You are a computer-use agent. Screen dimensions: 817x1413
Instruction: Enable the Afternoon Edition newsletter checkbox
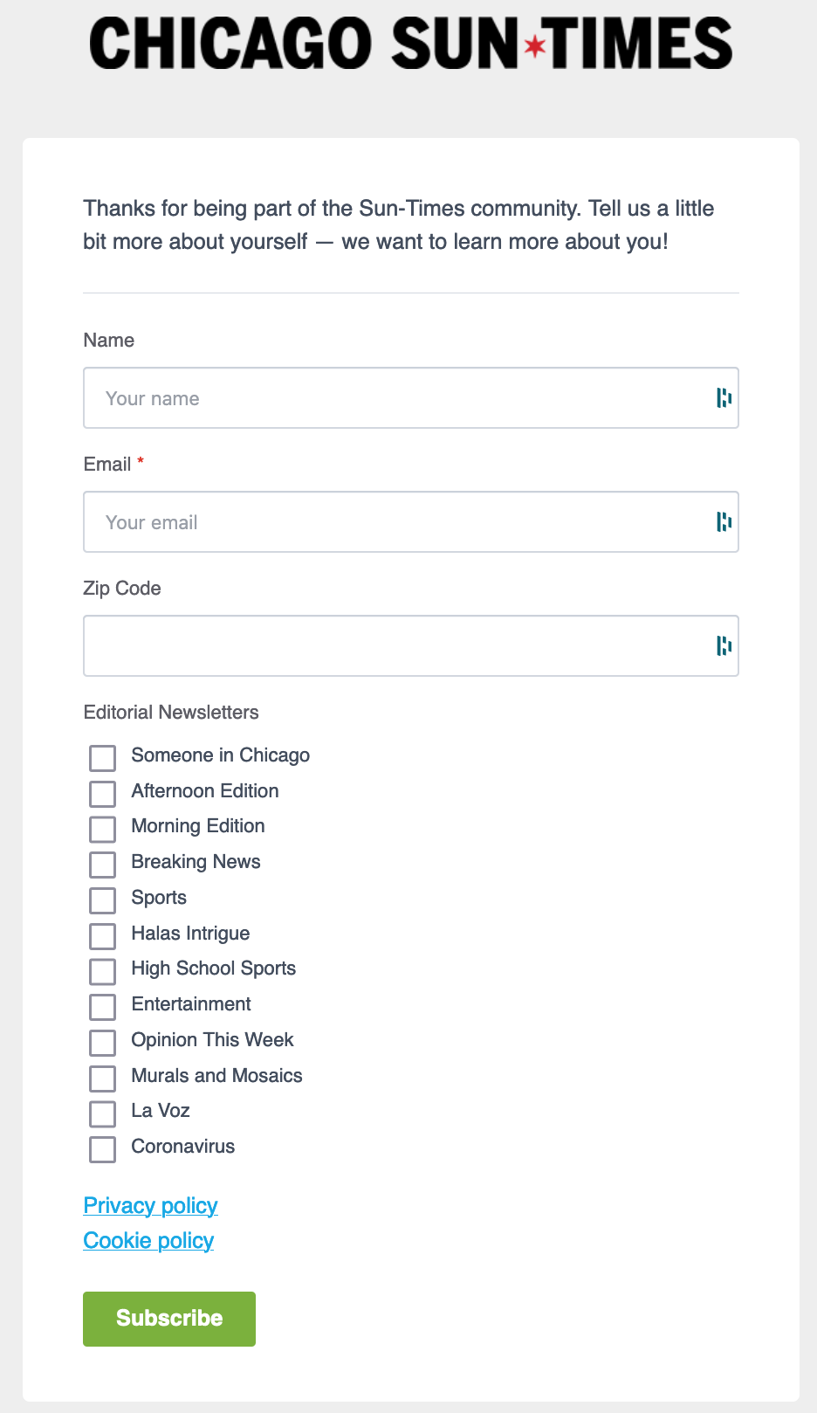point(103,794)
